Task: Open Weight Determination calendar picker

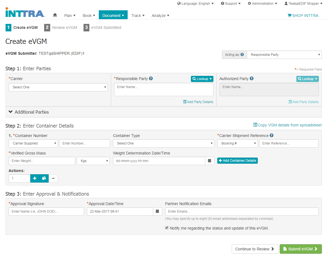Action: click(x=210, y=161)
